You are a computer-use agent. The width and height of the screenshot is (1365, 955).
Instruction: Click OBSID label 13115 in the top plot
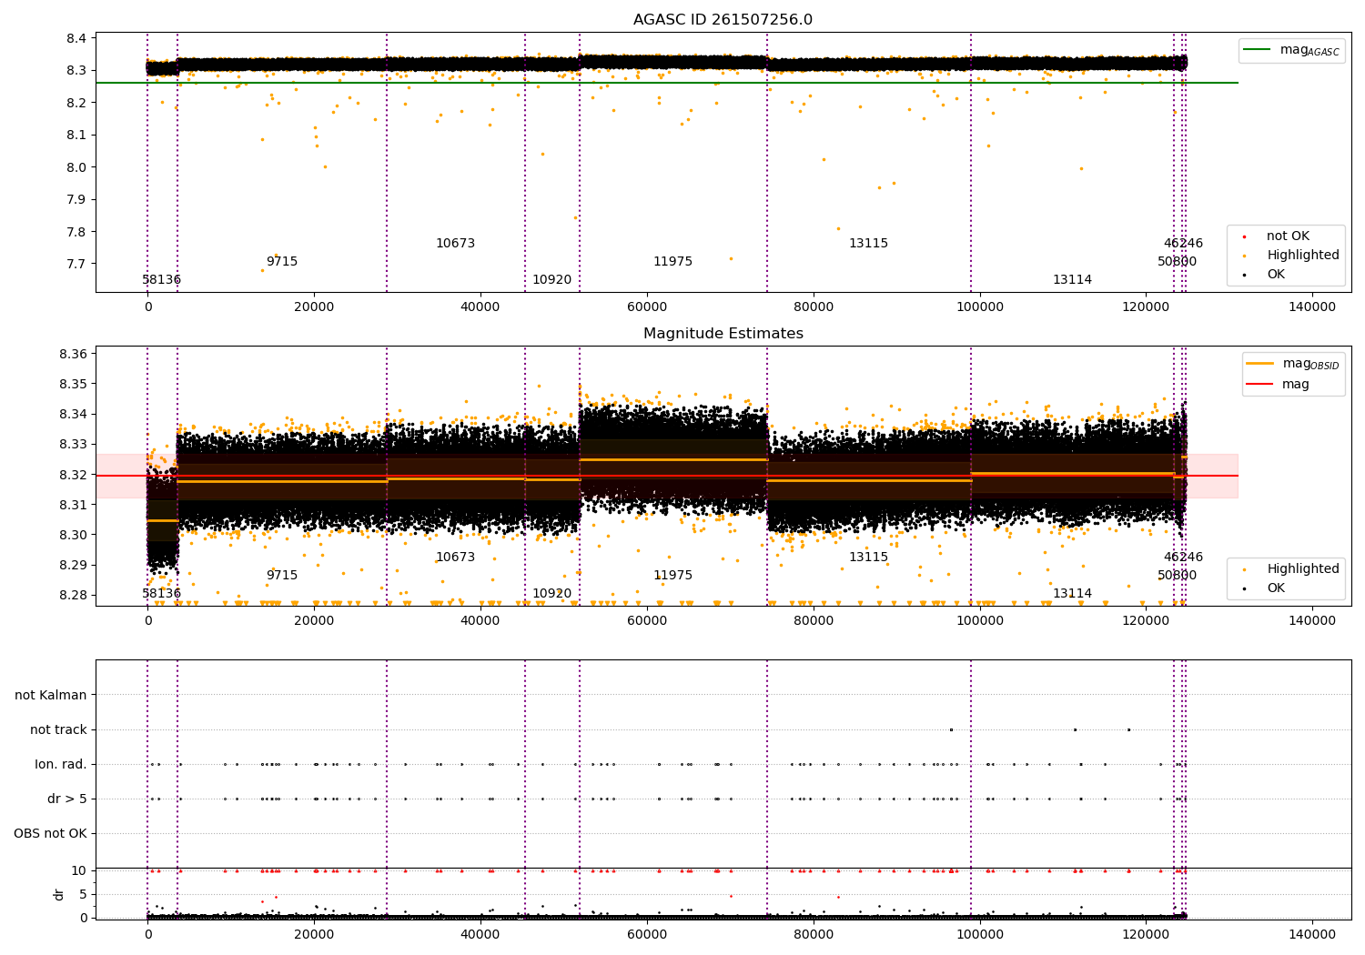[868, 244]
